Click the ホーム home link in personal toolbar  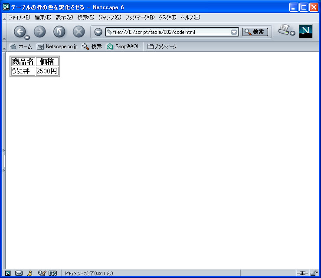pos(21,46)
